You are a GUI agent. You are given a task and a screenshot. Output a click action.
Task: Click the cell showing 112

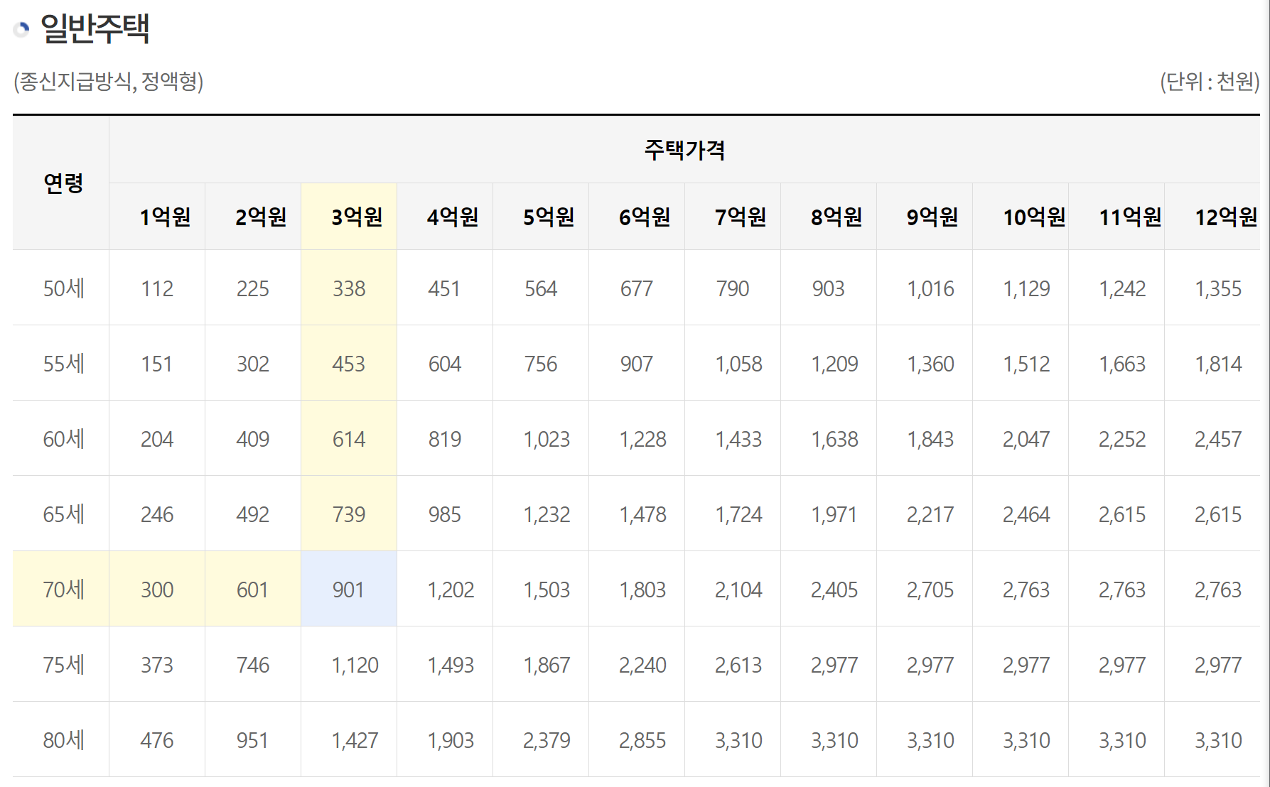click(157, 288)
